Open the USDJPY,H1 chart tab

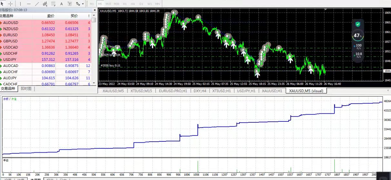tap(246, 91)
